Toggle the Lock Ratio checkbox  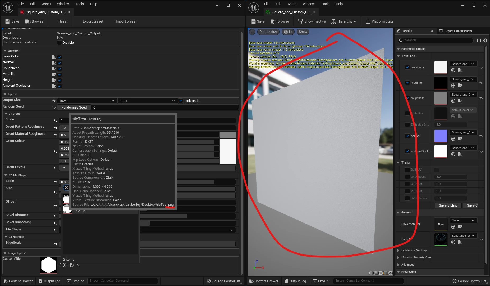coord(181,101)
